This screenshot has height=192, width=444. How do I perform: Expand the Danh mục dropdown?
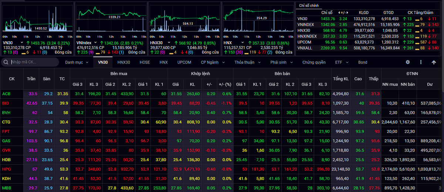(77, 62)
